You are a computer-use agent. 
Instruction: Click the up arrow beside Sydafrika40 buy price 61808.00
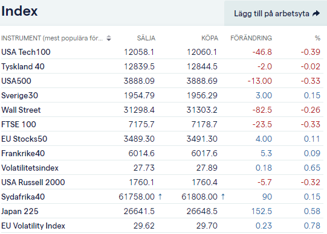pos(222,197)
